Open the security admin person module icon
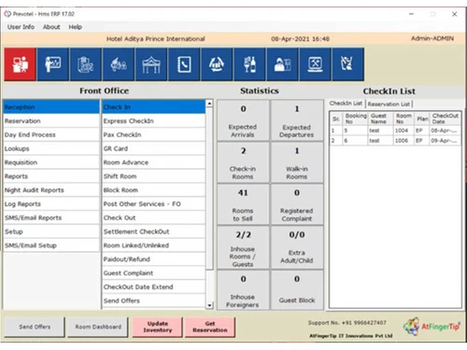Screen dimensions: 467x350 pyautogui.click(x=282, y=64)
